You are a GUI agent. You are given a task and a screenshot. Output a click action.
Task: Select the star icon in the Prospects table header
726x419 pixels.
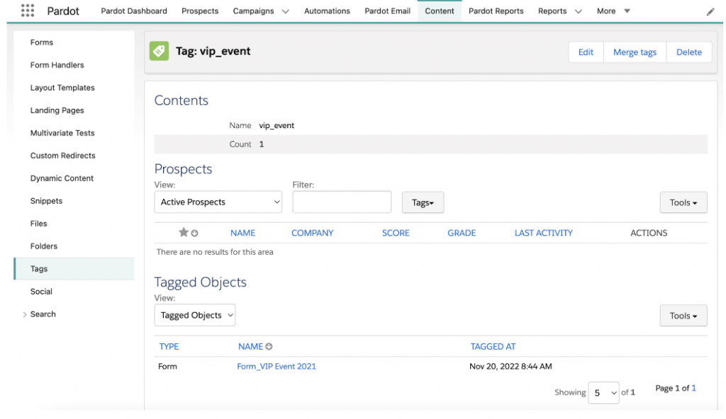(183, 232)
